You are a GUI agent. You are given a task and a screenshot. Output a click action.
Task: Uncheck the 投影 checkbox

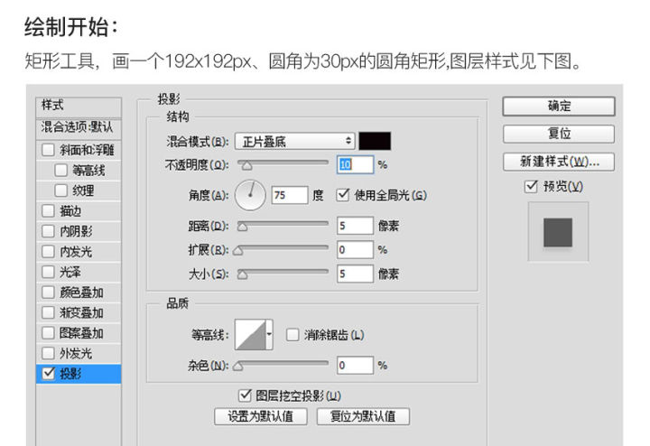(x=49, y=374)
